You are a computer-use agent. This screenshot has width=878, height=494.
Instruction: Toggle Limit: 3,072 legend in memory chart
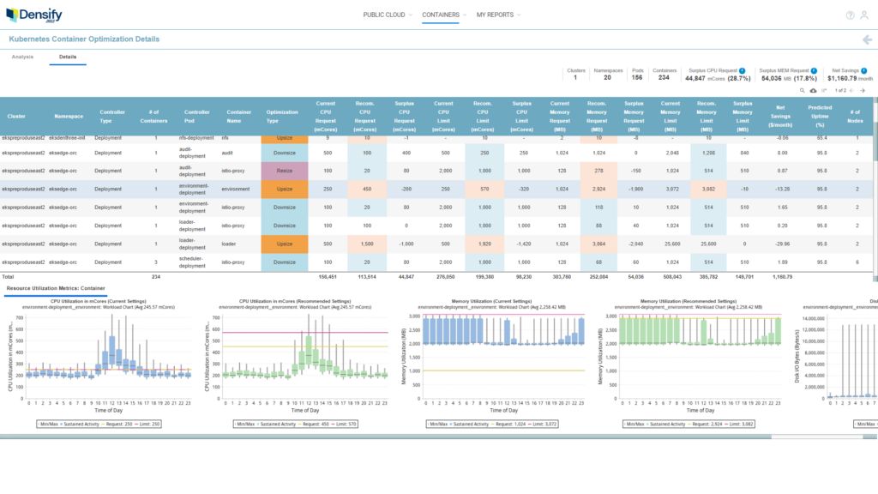(x=543, y=424)
